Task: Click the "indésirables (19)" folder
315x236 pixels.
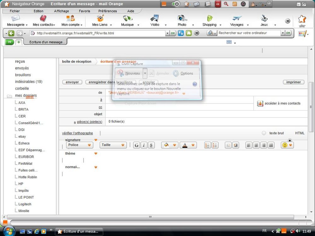Action: [28, 82]
